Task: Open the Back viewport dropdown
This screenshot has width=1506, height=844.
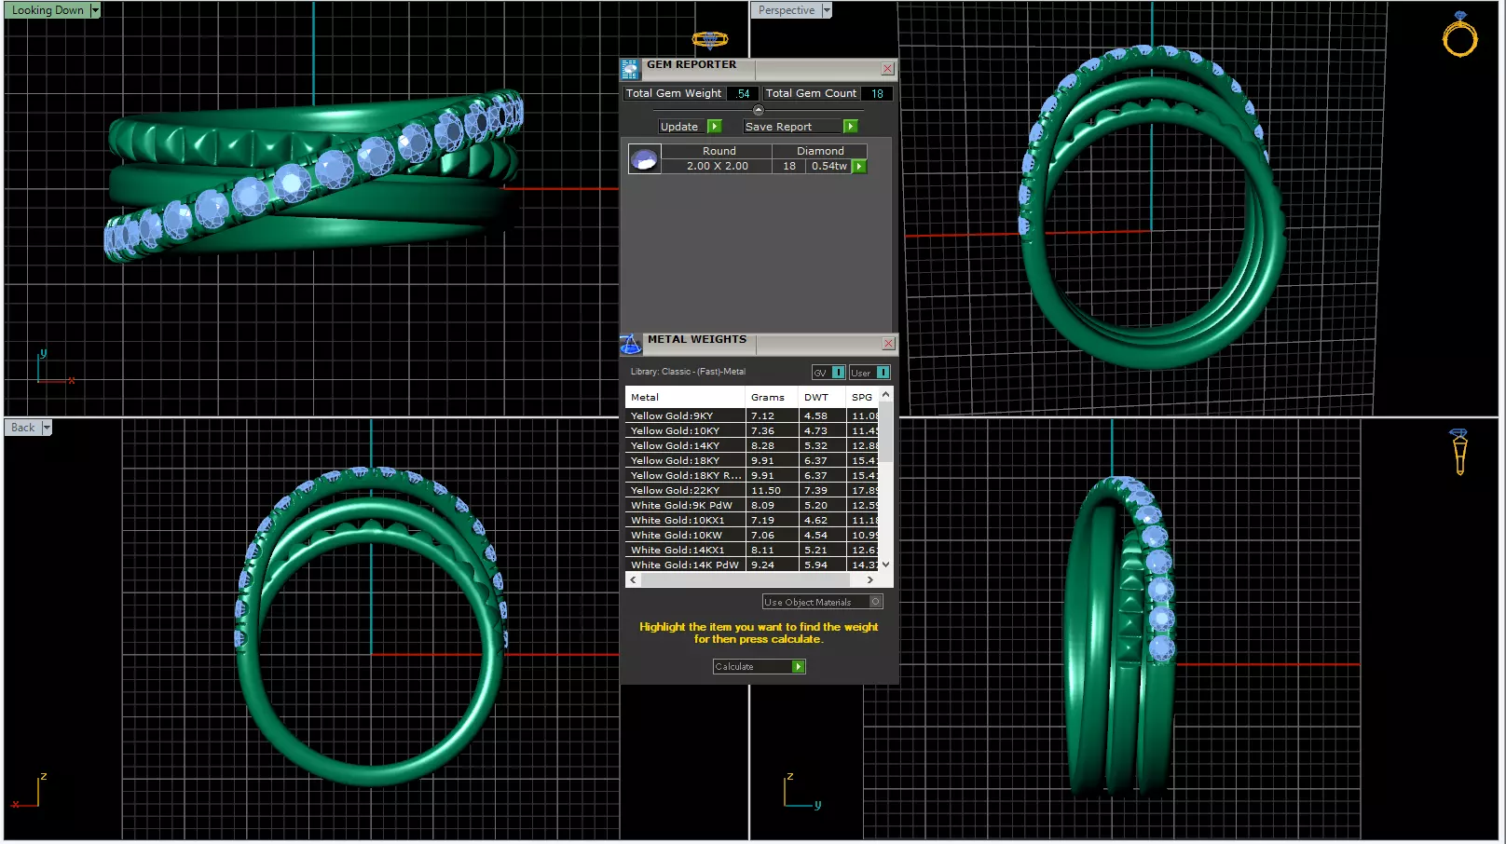Action: (47, 428)
